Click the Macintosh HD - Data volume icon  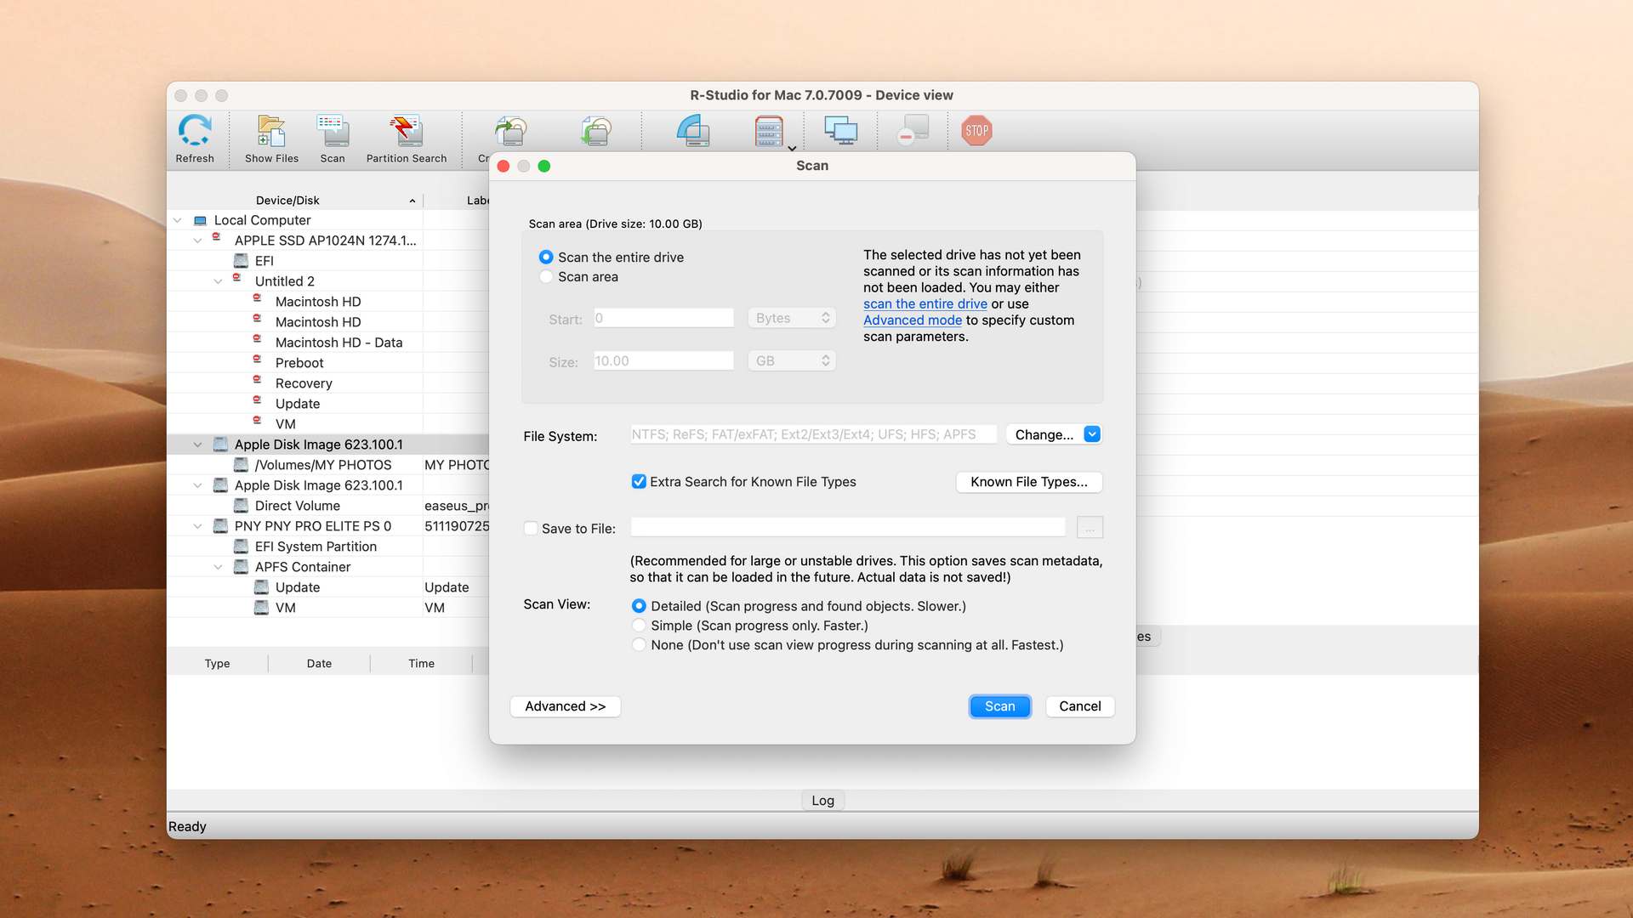[x=257, y=341]
